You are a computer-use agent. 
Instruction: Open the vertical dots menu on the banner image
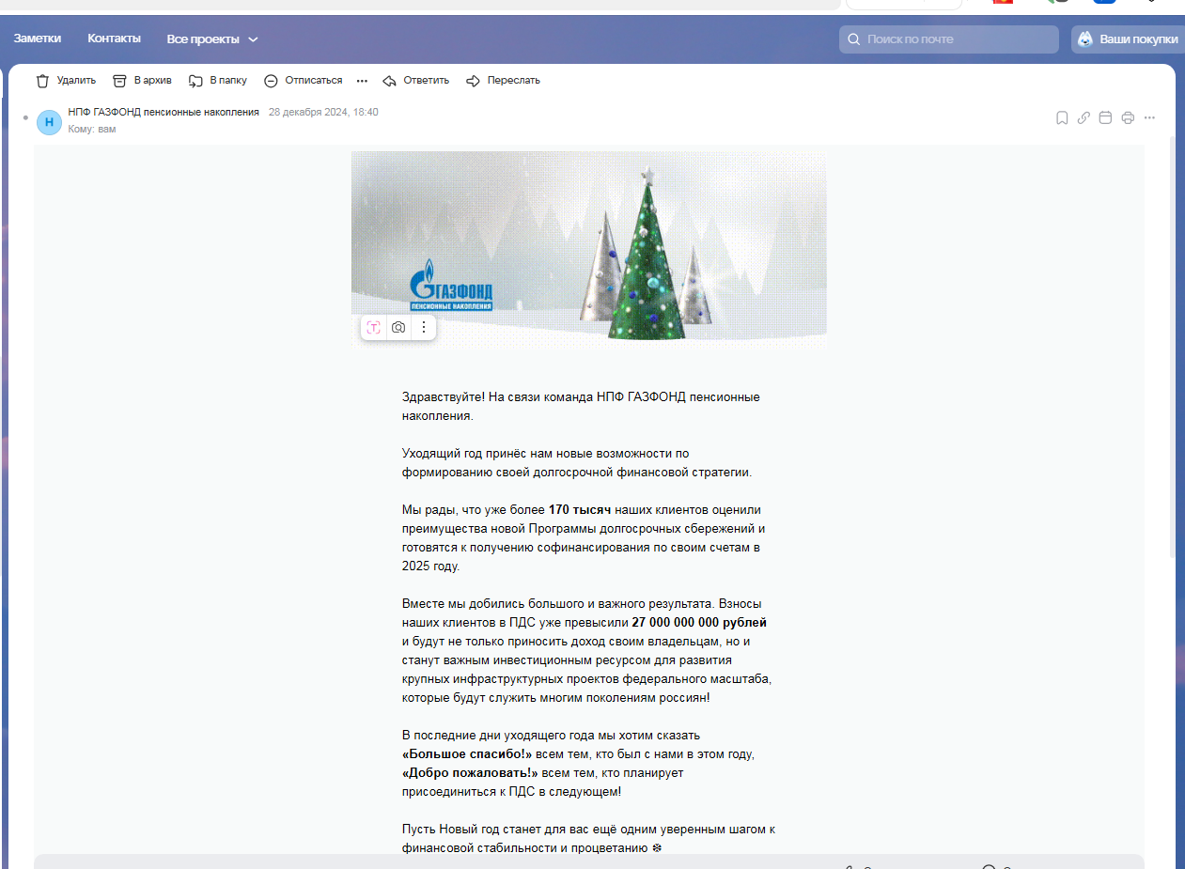pyautogui.click(x=423, y=327)
